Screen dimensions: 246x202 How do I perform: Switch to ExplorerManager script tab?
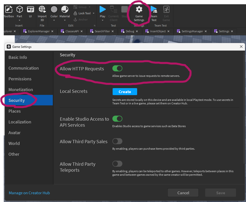[x=39, y=31]
